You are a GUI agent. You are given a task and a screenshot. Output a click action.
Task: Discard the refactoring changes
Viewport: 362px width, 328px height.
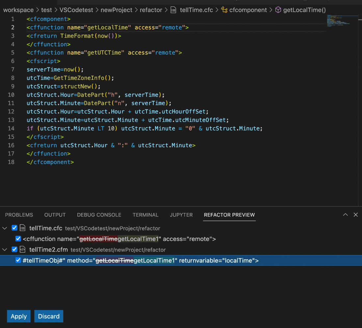pyautogui.click(x=48, y=316)
